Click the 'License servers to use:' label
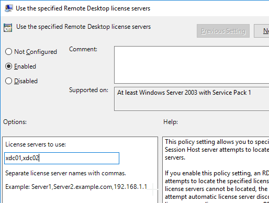 (36, 144)
